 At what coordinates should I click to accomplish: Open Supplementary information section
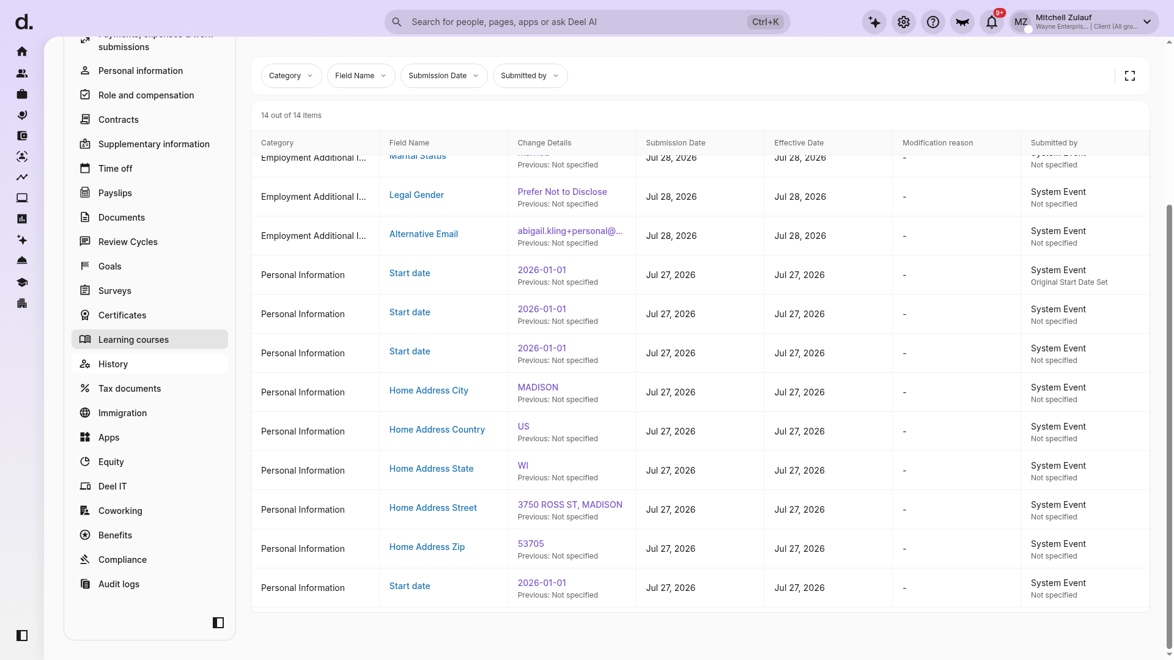(x=150, y=144)
